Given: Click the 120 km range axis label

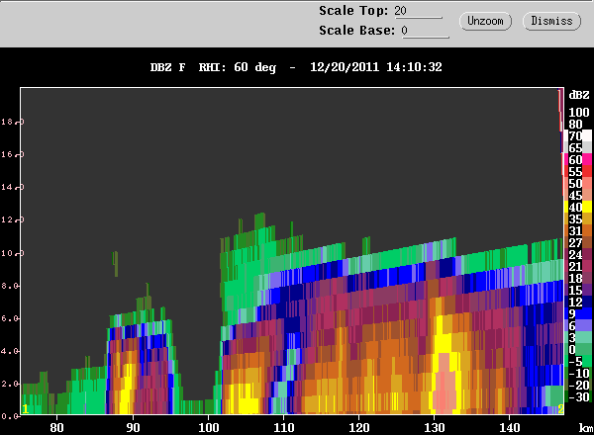Looking at the screenshot, I should 358,428.
